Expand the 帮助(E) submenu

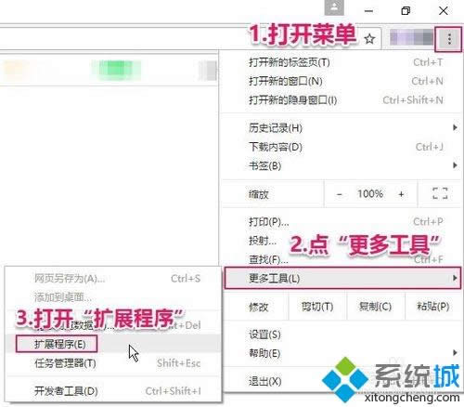[342, 353]
